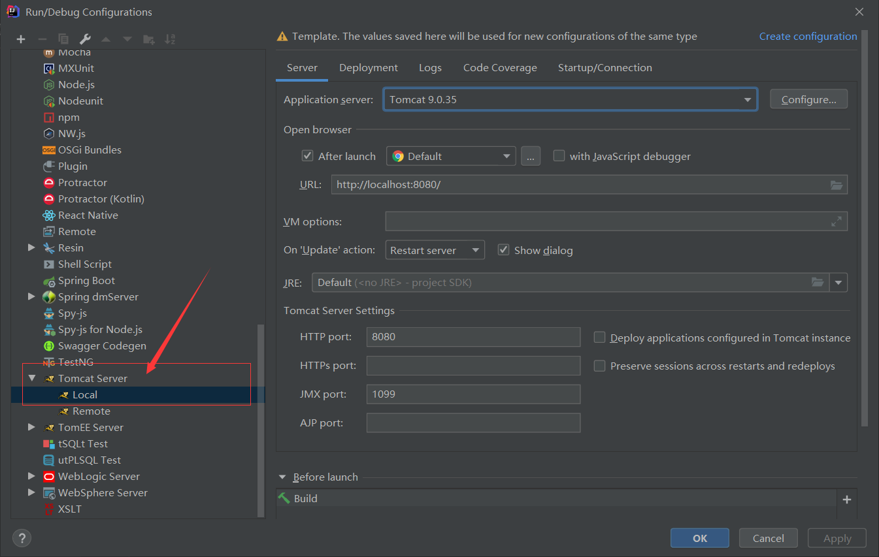The width and height of the screenshot is (879, 557).
Task: Click the JMX port input field
Action: pos(473,394)
